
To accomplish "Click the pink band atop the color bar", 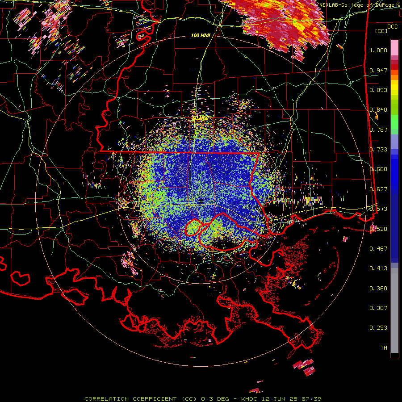I will click(394, 48).
